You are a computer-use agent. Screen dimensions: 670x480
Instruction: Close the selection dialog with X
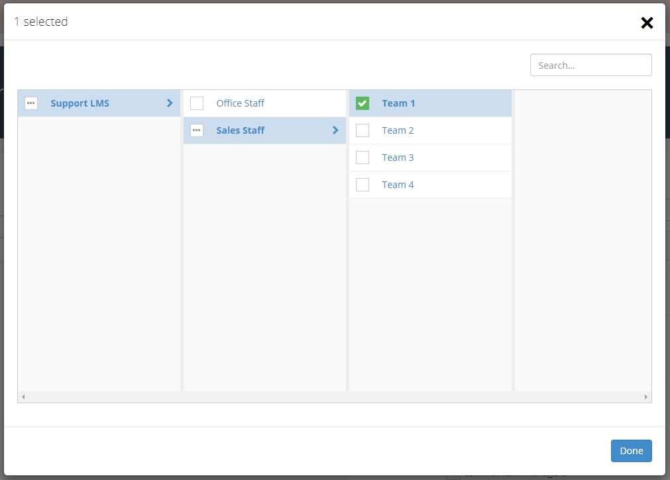point(647,23)
